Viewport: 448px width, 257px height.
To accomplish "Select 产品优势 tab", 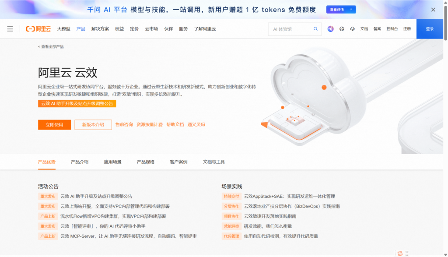I will pos(47,162).
